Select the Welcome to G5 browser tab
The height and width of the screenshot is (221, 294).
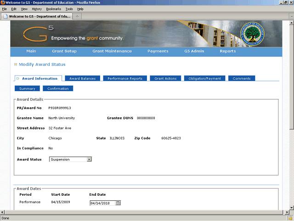point(37,17)
